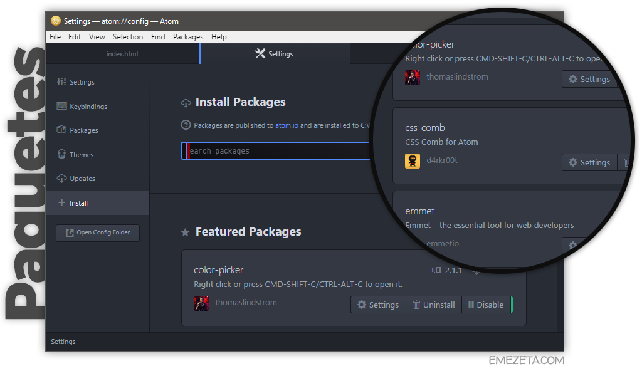The width and height of the screenshot is (642, 376).
Task: Open thomaslindstrom author link in the Featured Packages card
Action: [x=246, y=302]
